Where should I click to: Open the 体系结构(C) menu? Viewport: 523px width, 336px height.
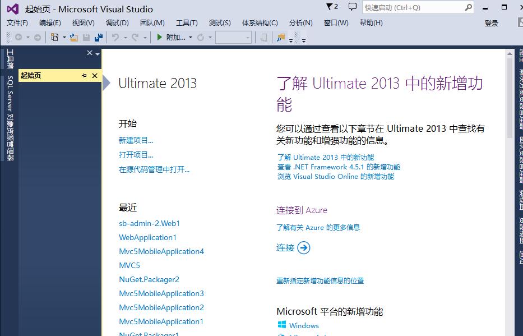[260, 22]
